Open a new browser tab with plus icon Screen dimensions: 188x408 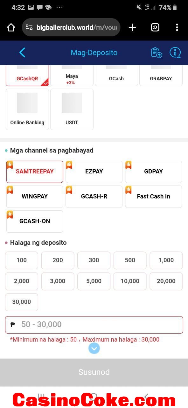pyautogui.click(x=132, y=28)
